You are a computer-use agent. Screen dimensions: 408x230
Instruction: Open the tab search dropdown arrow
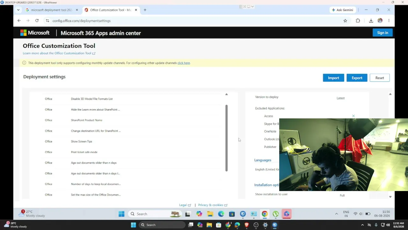(18, 10)
